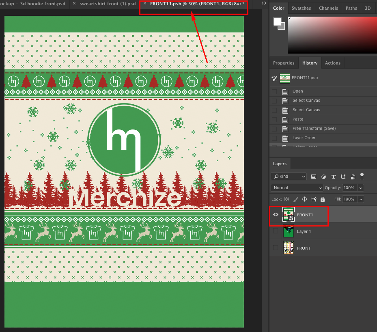This screenshot has width=377, height=332.
Task: Click the Paste history state icon
Action: 285,119
